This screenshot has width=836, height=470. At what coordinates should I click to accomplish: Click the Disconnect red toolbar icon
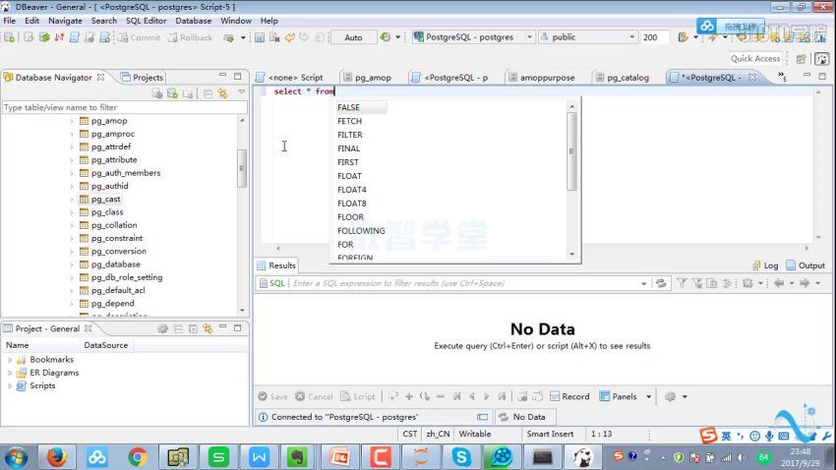coord(59,37)
